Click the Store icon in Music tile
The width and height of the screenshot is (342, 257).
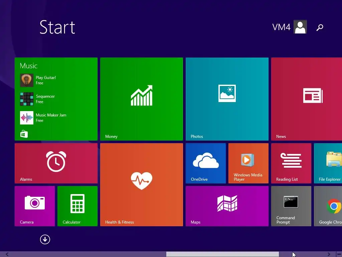pyautogui.click(x=24, y=134)
